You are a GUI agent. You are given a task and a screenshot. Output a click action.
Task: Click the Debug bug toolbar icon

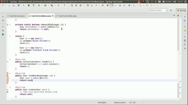(x=39, y=5)
